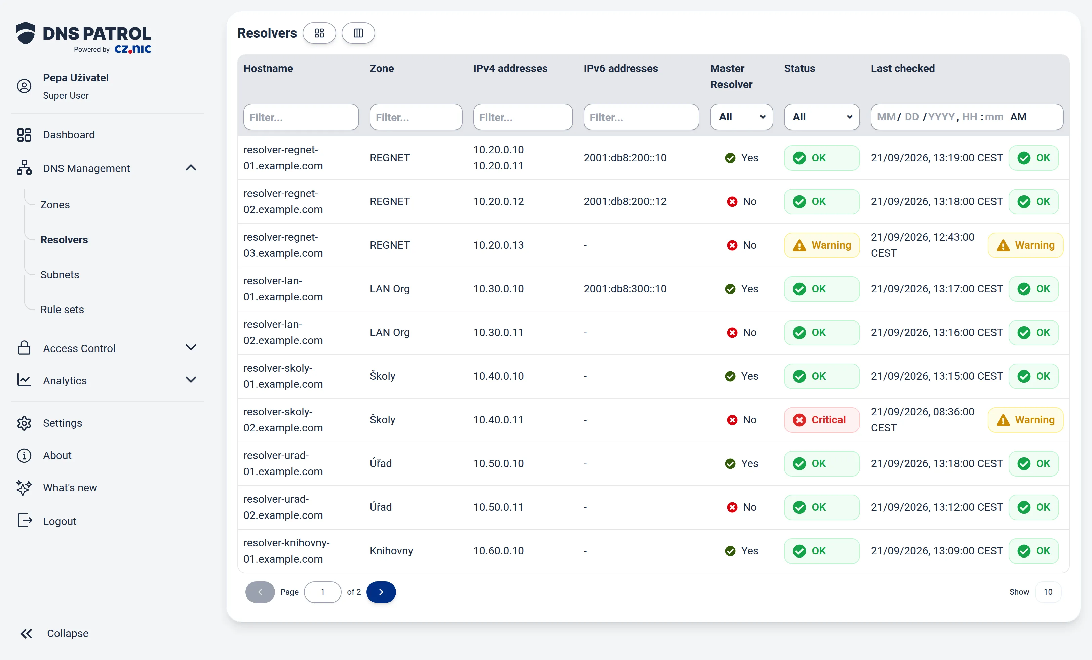Open the Show rows-per-page selector

pyautogui.click(x=1048, y=592)
